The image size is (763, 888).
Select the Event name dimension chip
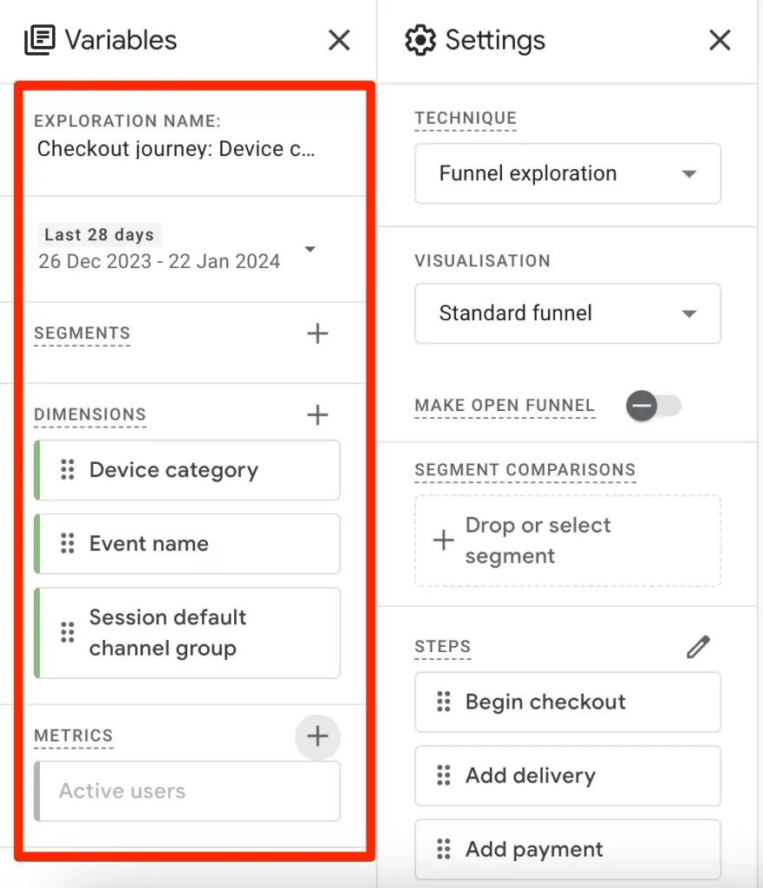click(x=186, y=544)
